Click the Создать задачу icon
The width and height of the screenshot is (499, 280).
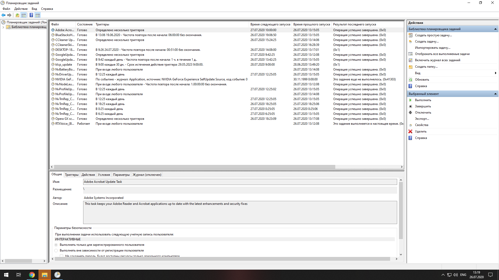point(411,41)
